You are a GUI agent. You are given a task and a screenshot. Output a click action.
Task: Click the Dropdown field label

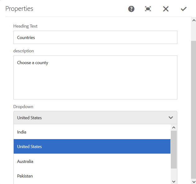(x=23, y=107)
